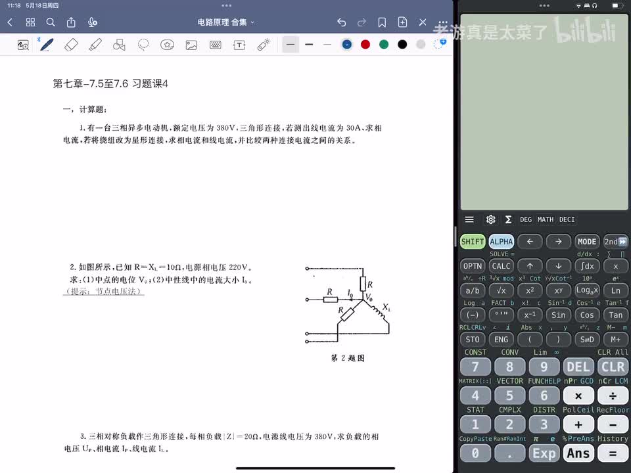The width and height of the screenshot is (631, 473).
Task: Tap the square root √x key
Action: click(502, 291)
